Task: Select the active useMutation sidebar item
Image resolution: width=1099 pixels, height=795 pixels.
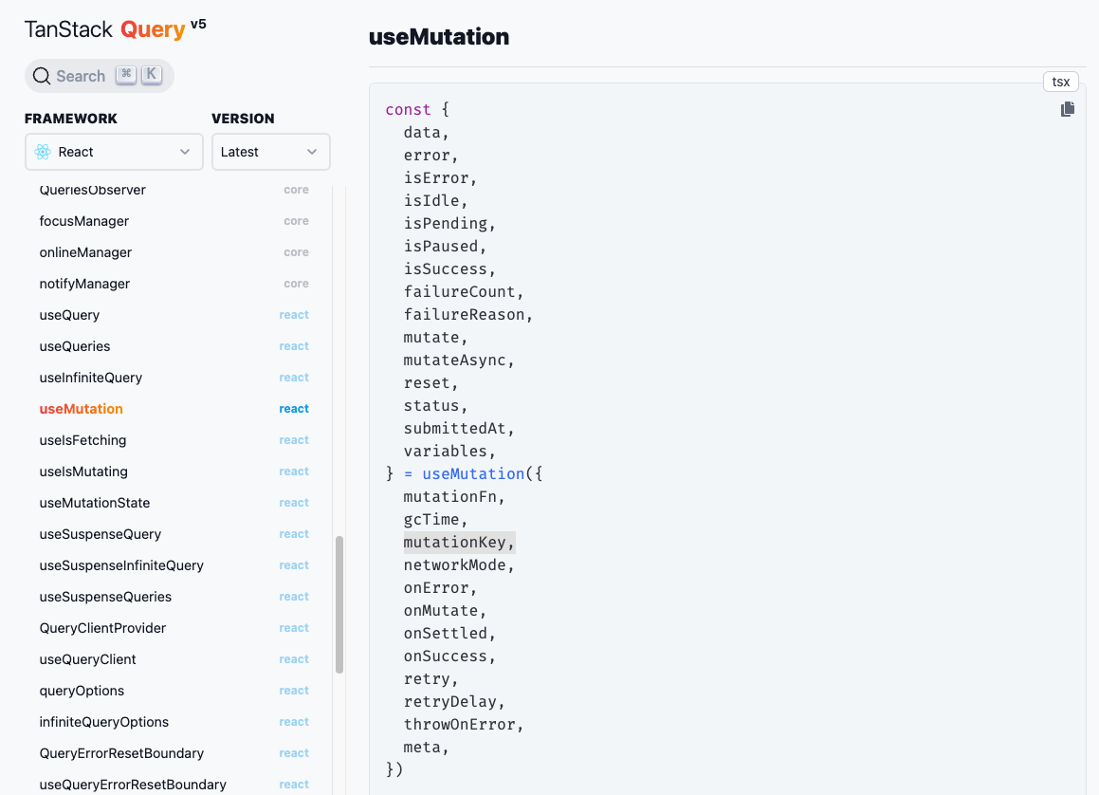Action: click(x=82, y=409)
